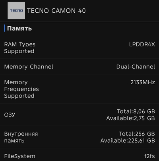Viewport: 159px width, 161px height.
Task: Click the blue marker beside Память
Action: pos(5,28)
